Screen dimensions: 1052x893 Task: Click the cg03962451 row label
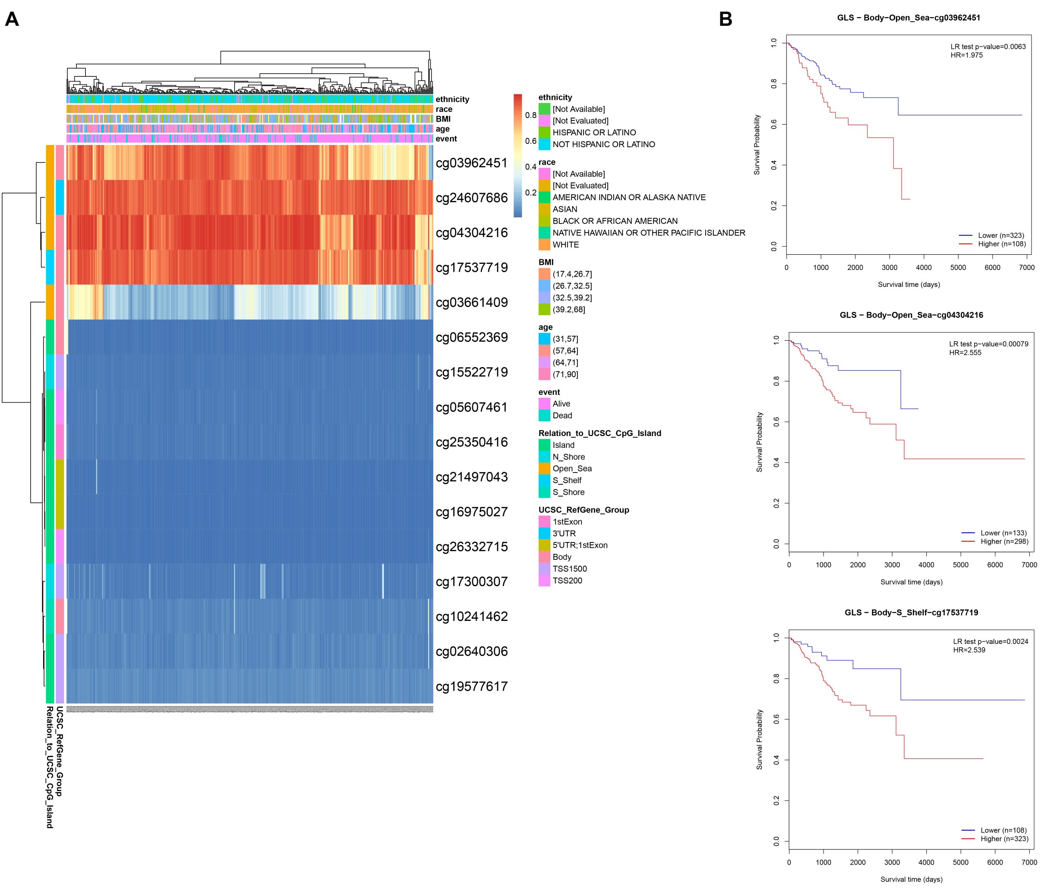tap(471, 163)
